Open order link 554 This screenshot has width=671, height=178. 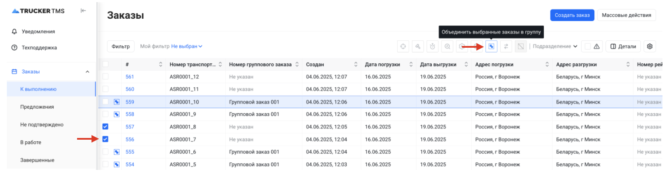[x=130, y=164]
